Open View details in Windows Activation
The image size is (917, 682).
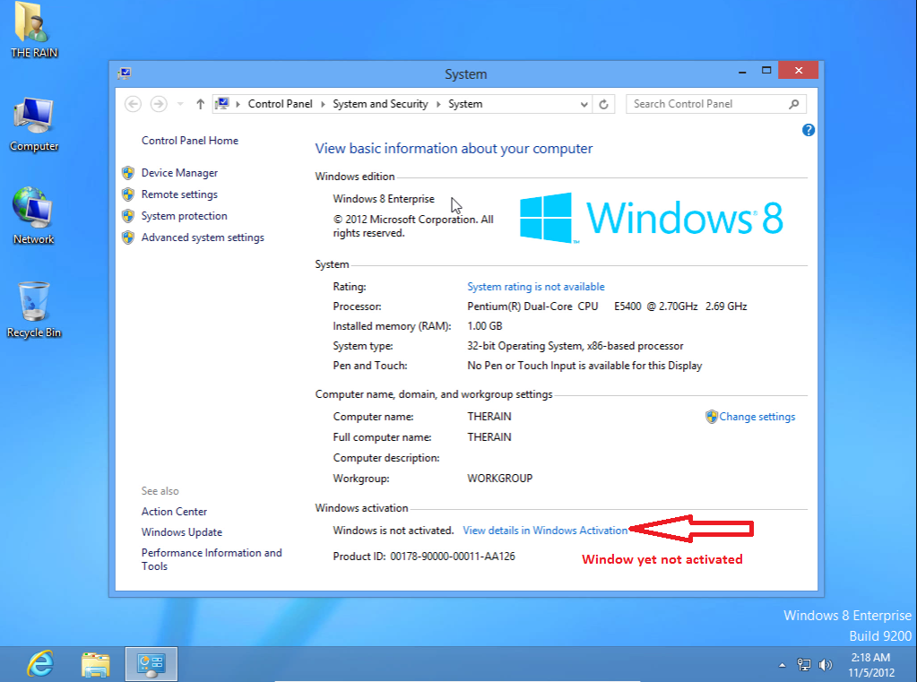(x=545, y=531)
